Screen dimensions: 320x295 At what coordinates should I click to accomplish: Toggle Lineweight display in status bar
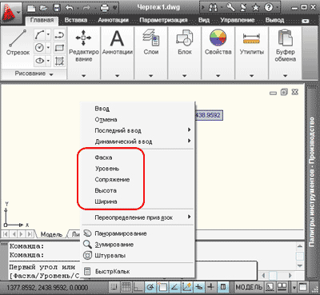click(211, 287)
